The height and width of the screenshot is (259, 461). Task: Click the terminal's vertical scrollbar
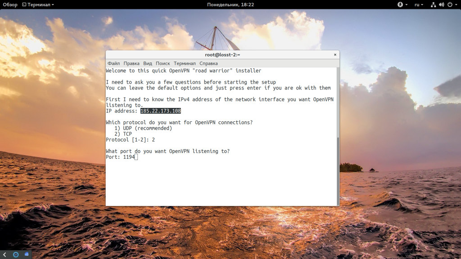338,171
